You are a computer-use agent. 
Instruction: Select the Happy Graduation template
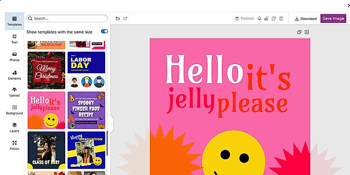[x=87, y=150]
